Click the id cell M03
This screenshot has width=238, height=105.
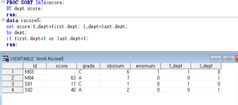35,72
